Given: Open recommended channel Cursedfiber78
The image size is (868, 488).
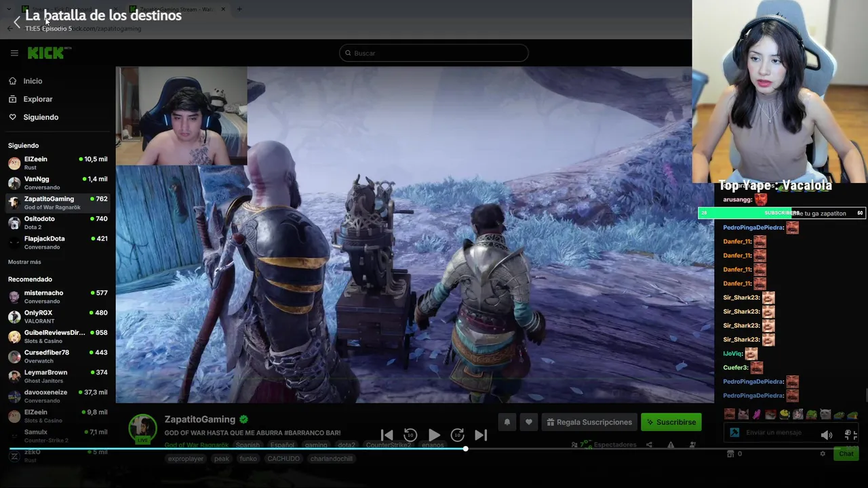Looking at the screenshot, I should (x=58, y=356).
